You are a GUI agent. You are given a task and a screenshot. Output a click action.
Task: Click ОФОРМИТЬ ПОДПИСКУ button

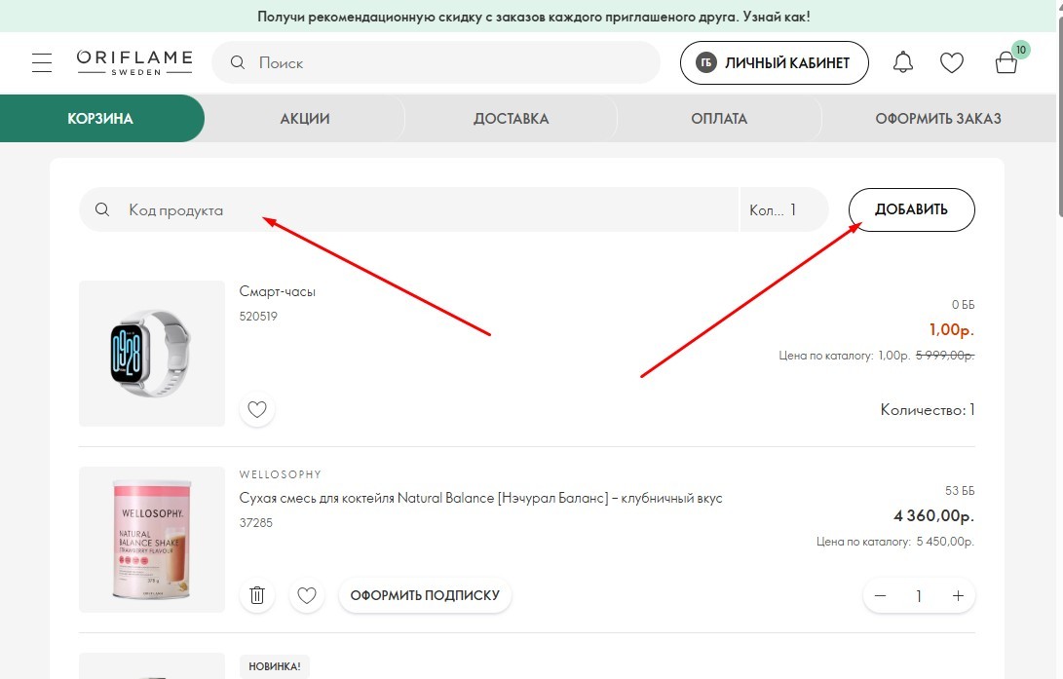tap(425, 595)
